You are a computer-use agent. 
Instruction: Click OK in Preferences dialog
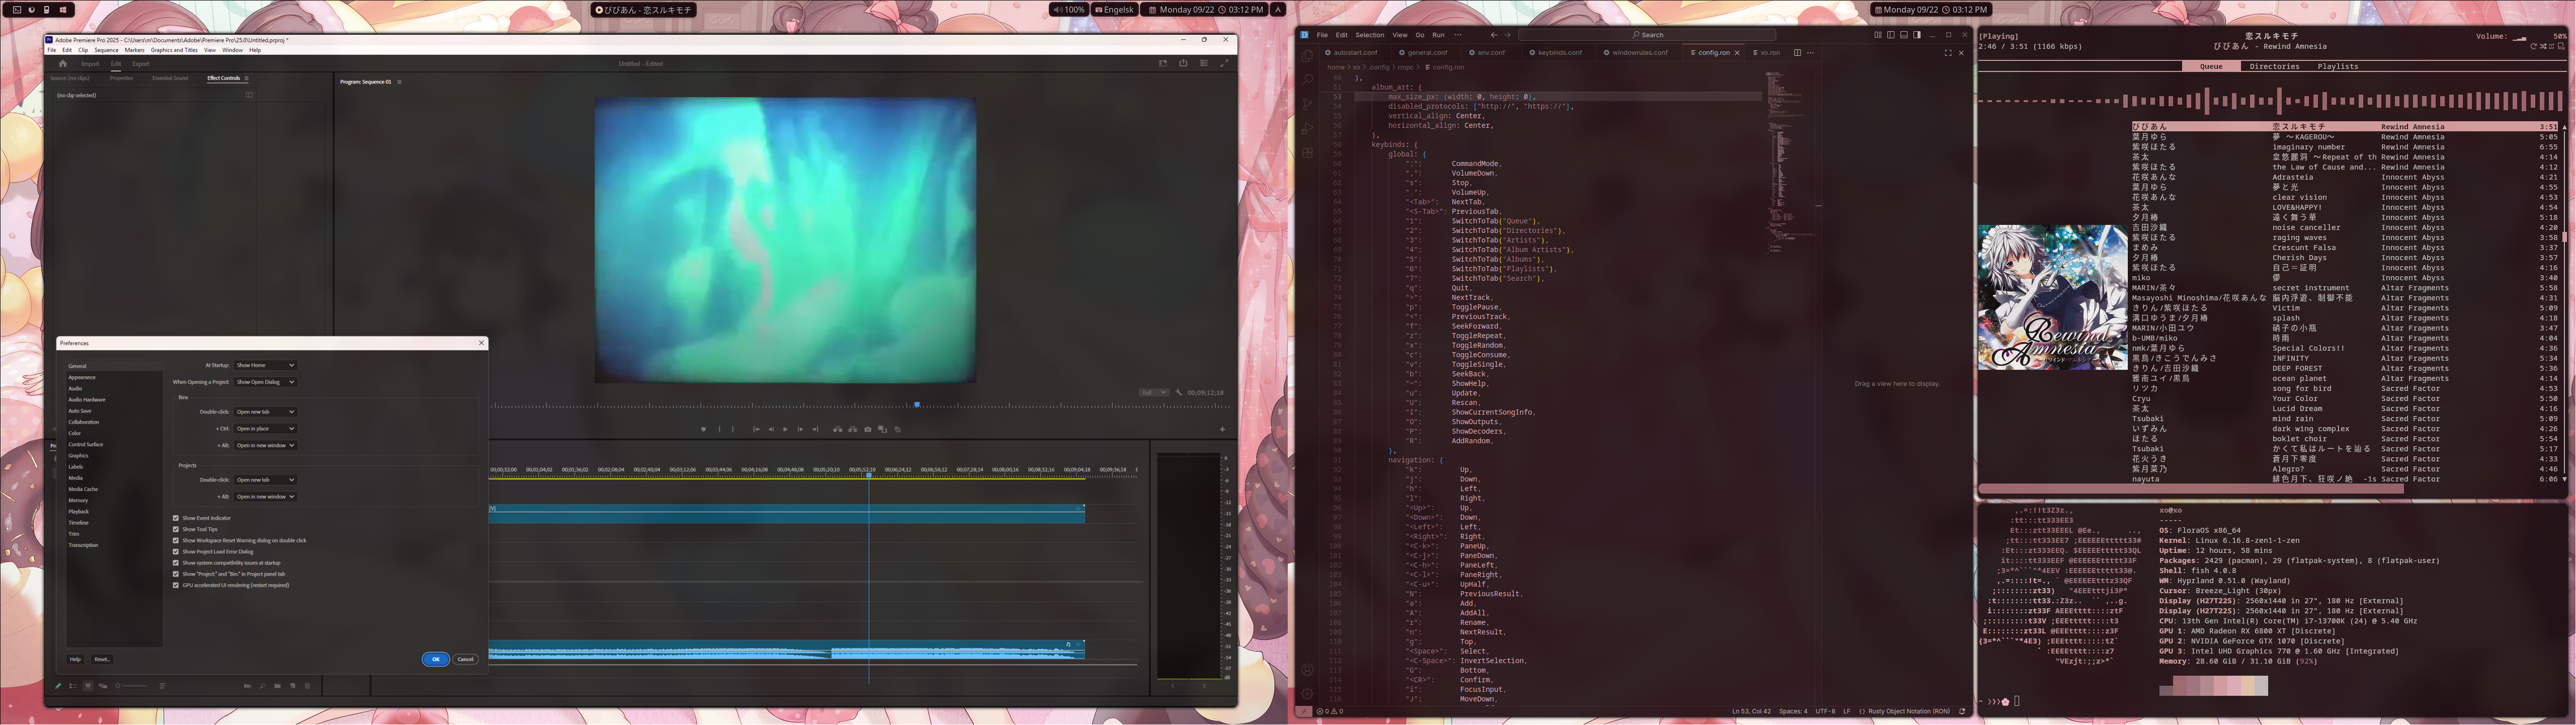[x=435, y=659]
